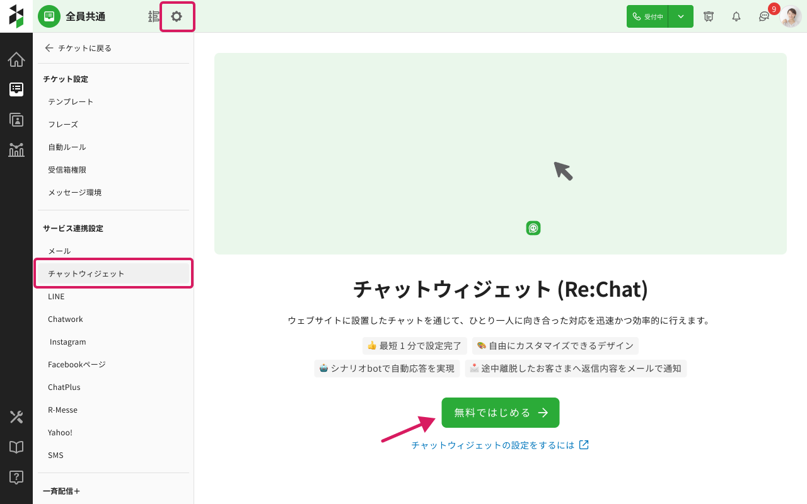Select LINE in service integrations
The image size is (807, 504).
coord(56,296)
